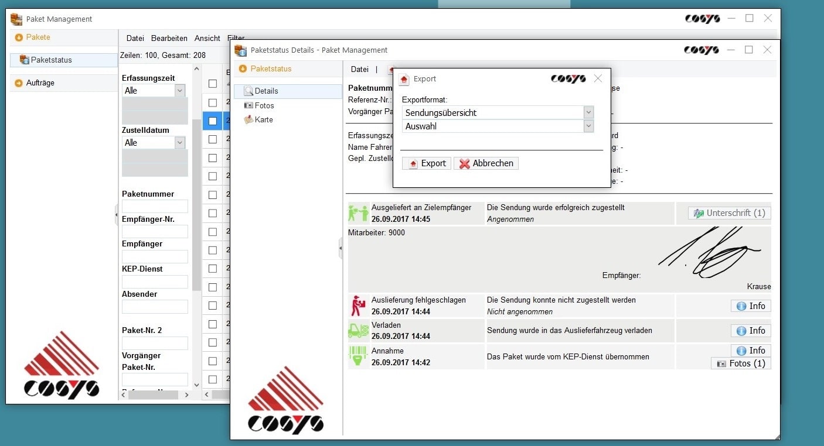Screen dimensions: 824x446
Task: Click the name 'Krause' below the signature
Action: pyautogui.click(x=759, y=287)
